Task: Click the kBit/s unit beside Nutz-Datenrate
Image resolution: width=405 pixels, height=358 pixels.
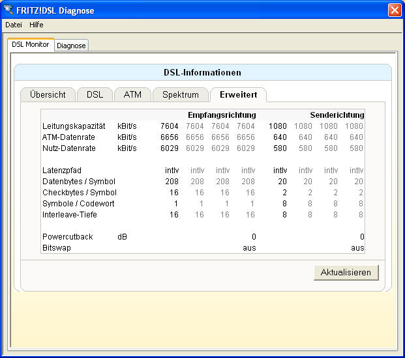Action: coord(127,148)
